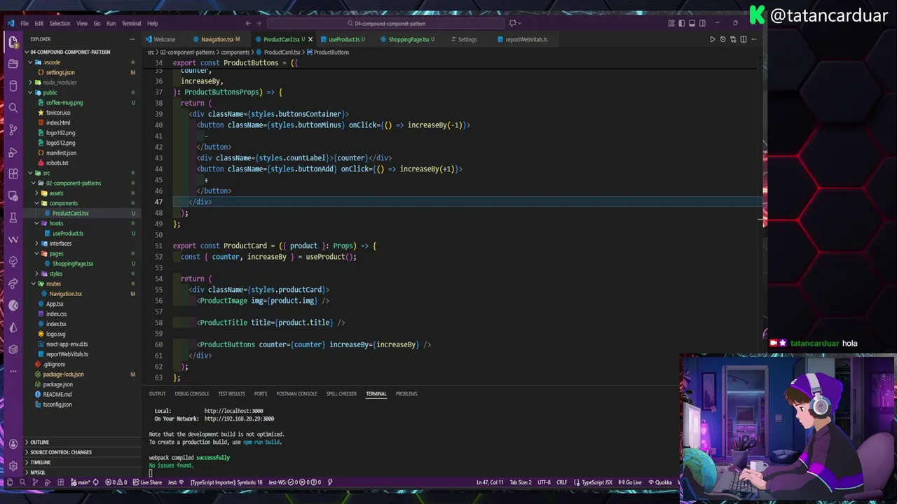Open the Extensions view
897x504 pixels.
point(13,174)
